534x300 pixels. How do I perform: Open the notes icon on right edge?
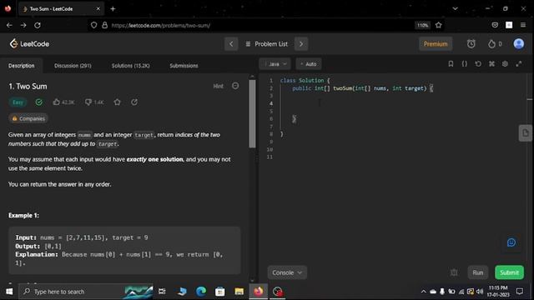pyautogui.click(x=526, y=133)
